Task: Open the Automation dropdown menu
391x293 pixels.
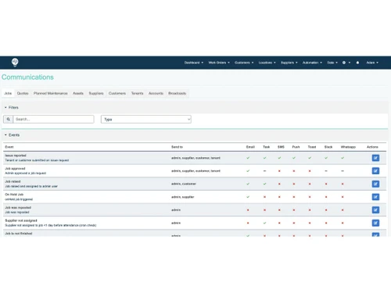Action: [312, 63]
